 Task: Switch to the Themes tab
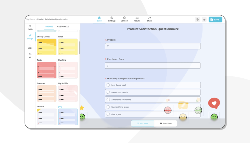click(49, 26)
